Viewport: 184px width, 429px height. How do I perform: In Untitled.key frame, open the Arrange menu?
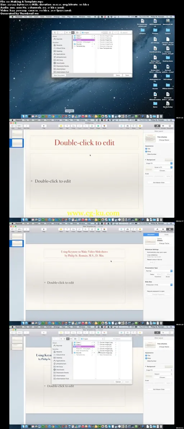[x=56, y=120]
